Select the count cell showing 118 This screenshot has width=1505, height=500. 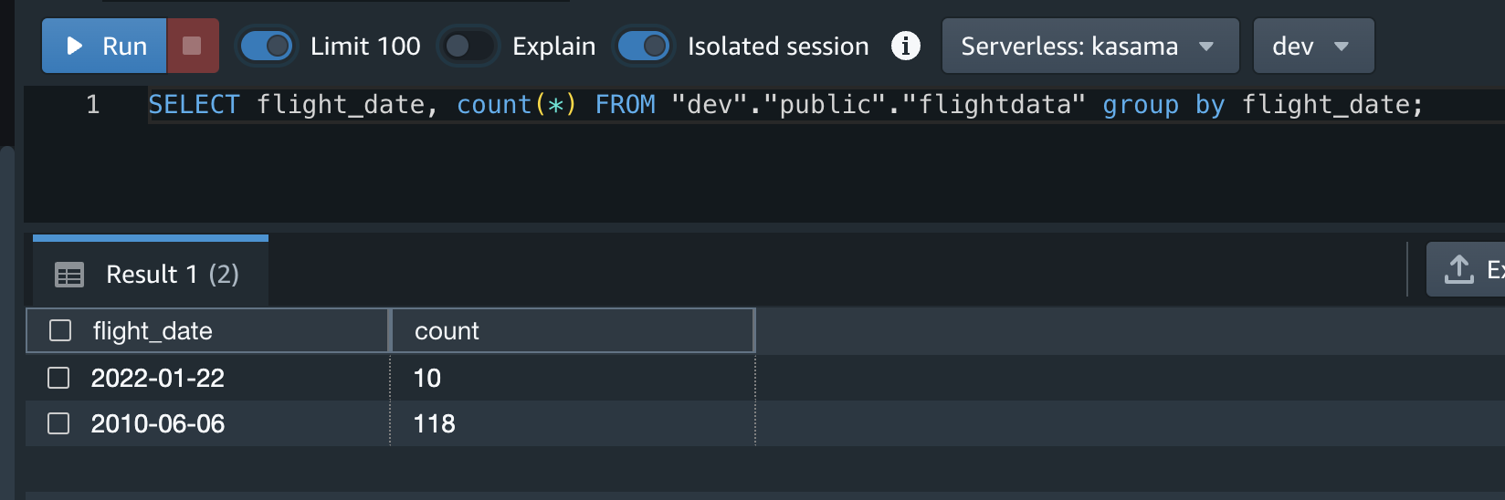pos(435,423)
